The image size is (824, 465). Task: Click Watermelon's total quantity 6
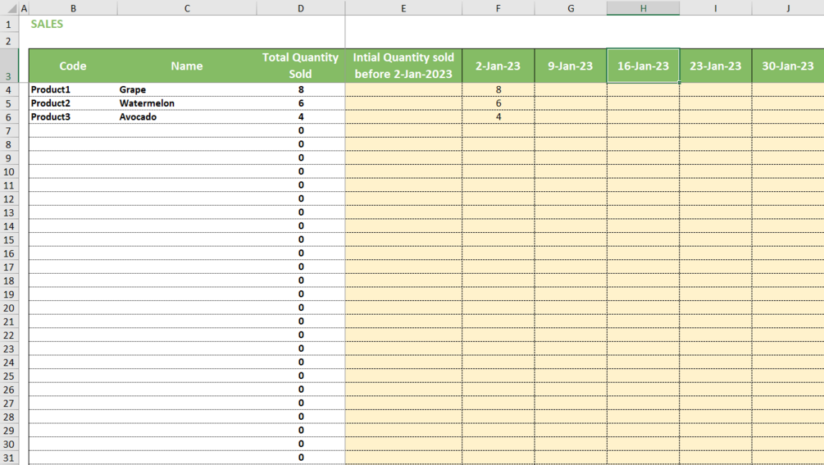point(301,103)
